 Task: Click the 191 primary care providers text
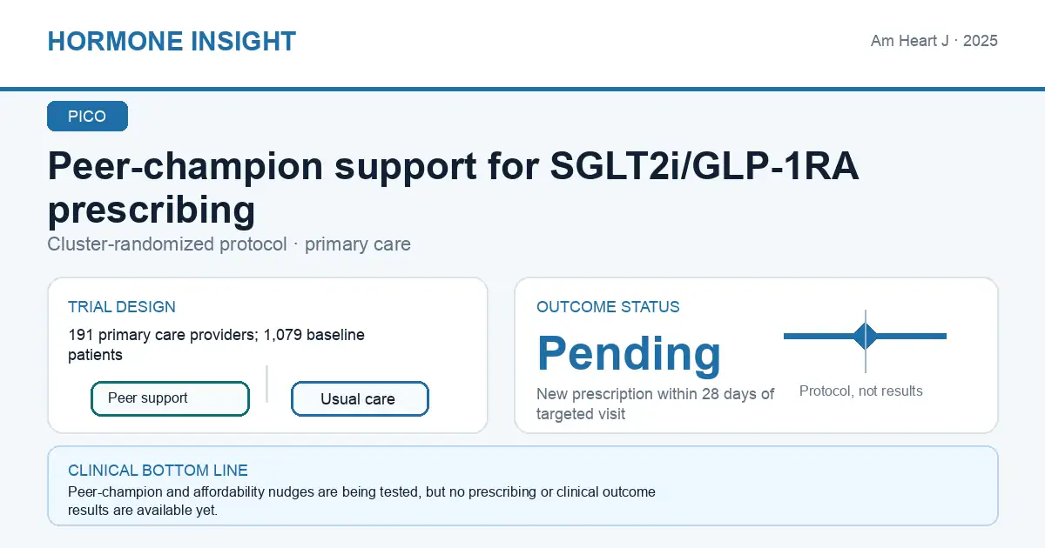216,344
